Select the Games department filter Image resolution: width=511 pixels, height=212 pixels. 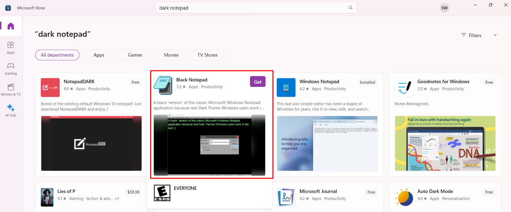(135, 55)
